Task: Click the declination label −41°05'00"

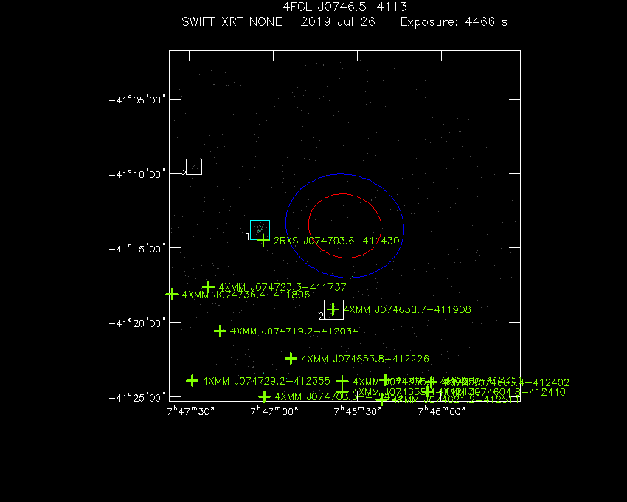Action: (137, 100)
